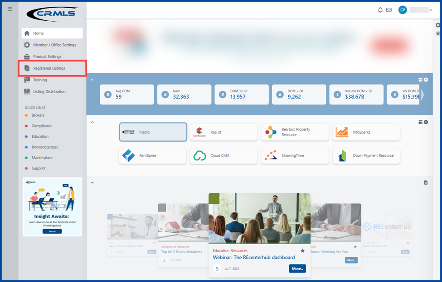Collapse the statistics widget section chevron
The height and width of the screenshot is (282, 442).
pos(92,80)
